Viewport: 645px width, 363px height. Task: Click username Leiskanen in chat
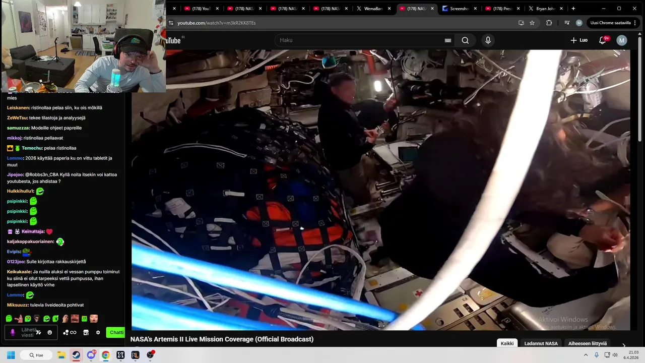click(x=18, y=108)
